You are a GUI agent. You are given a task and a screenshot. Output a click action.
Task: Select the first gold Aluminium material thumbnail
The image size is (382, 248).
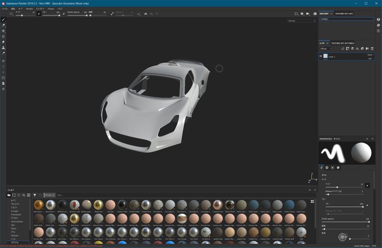tap(39, 205)
